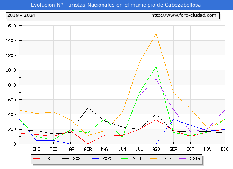The width and height of the screenshot is (233, 169).
Task: Click the 200 y-axis value
Action: (x=12, y=129)
